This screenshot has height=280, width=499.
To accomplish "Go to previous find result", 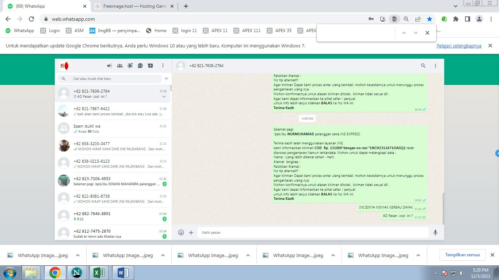I will click(404, 33).
